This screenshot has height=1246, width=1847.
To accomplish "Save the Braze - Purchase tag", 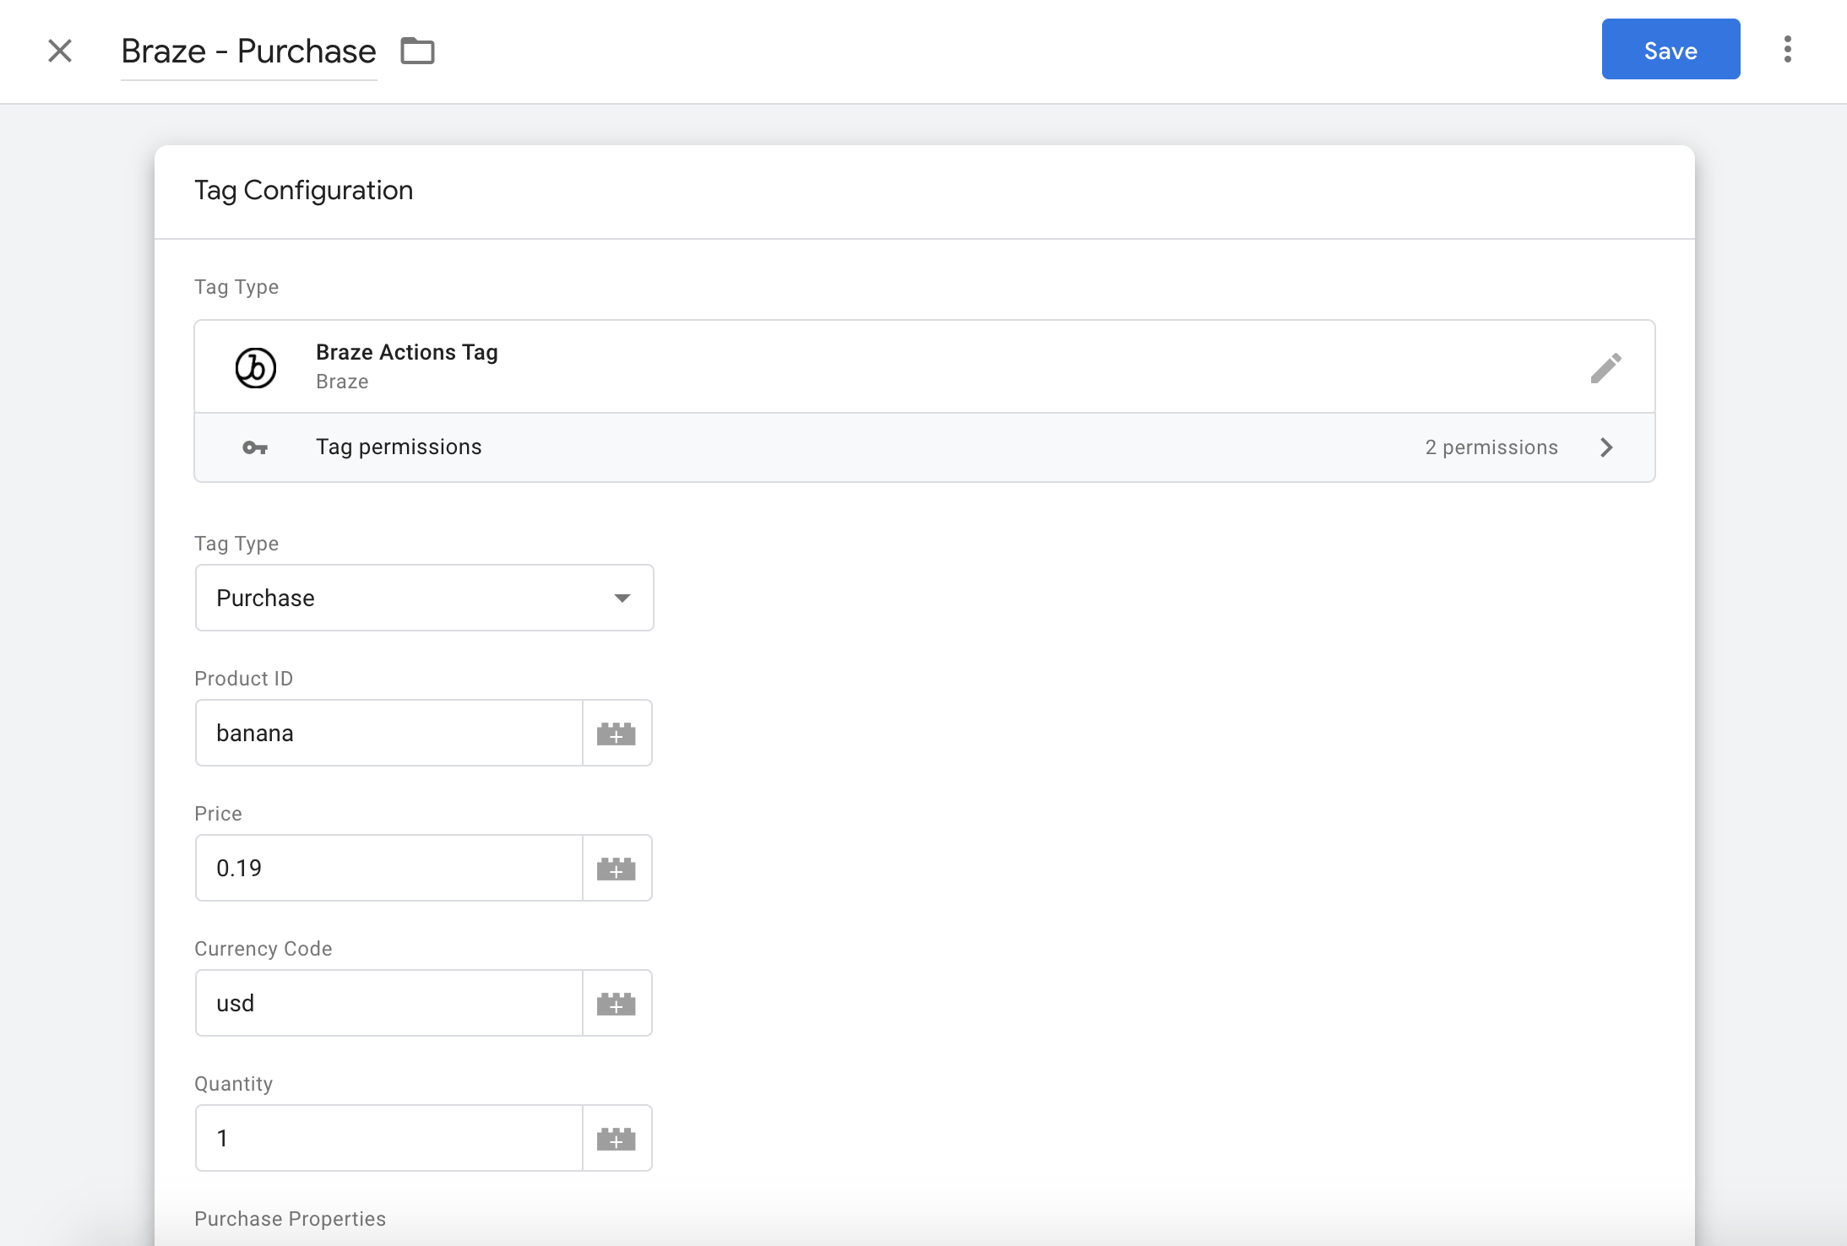I will (x=1670, y=50).
